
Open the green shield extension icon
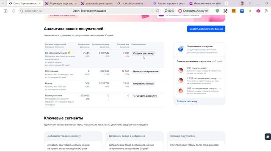(217, 11)
